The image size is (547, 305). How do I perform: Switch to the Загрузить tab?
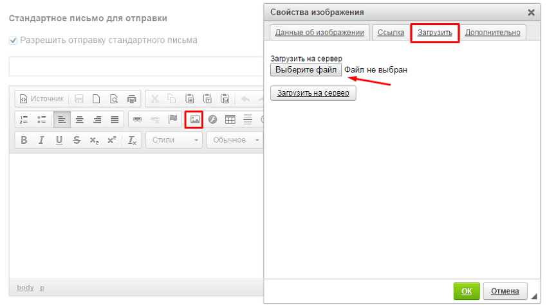[435, 32]
